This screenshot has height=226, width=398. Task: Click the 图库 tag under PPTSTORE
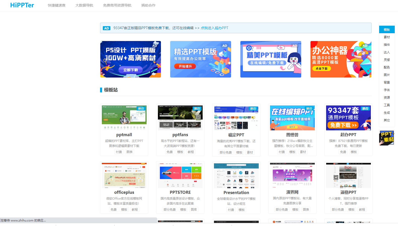click(x=194, y=210)
